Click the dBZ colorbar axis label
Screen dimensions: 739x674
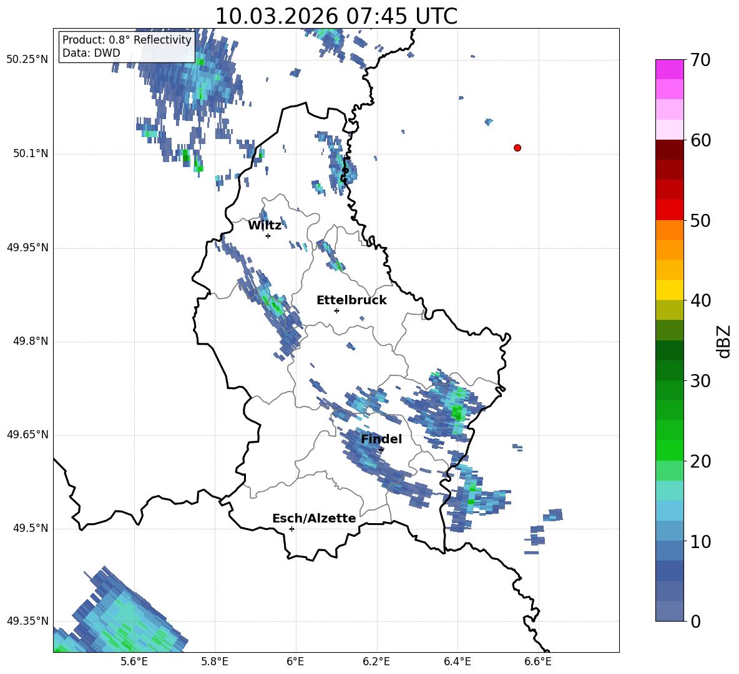pos(723,342)
